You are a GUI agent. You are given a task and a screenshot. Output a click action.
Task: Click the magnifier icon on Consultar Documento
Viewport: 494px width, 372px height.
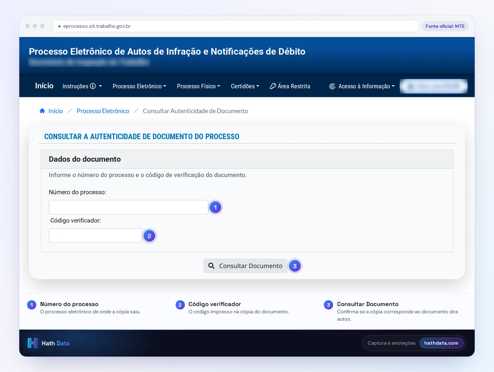click(x=211, y=266)
